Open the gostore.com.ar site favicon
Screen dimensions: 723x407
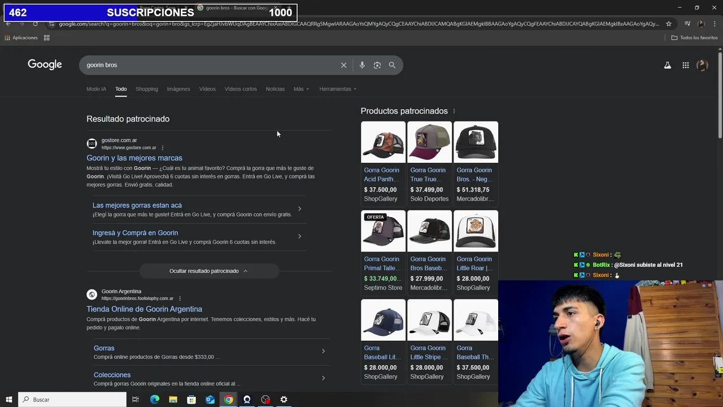click(92, 144)
